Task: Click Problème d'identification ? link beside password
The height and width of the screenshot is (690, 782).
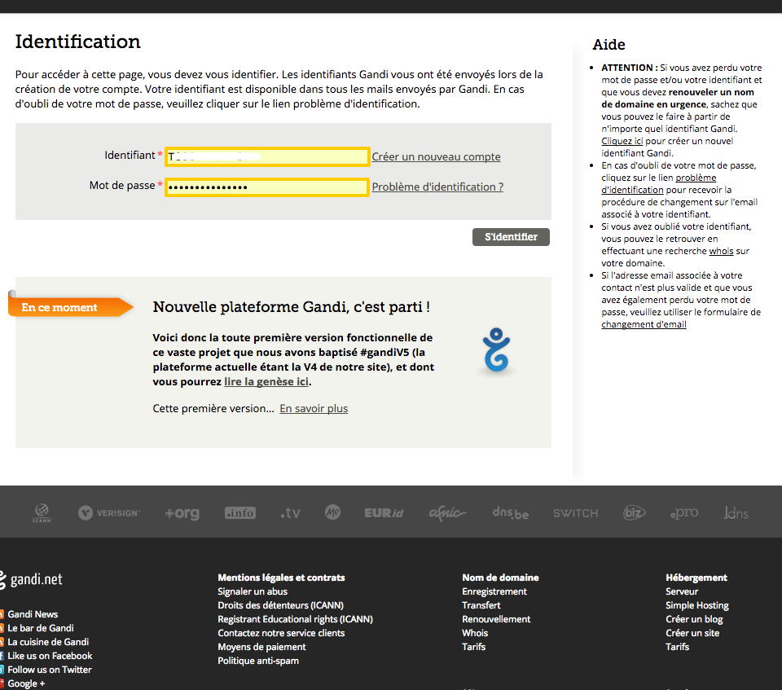Action: pyautogui.click(x=438, y=187)
